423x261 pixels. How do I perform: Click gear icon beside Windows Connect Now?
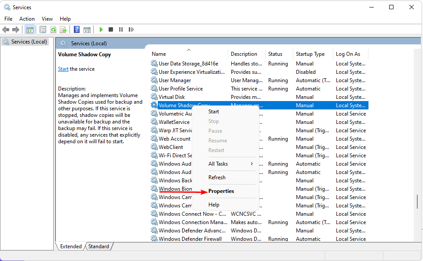coord(154,214)
